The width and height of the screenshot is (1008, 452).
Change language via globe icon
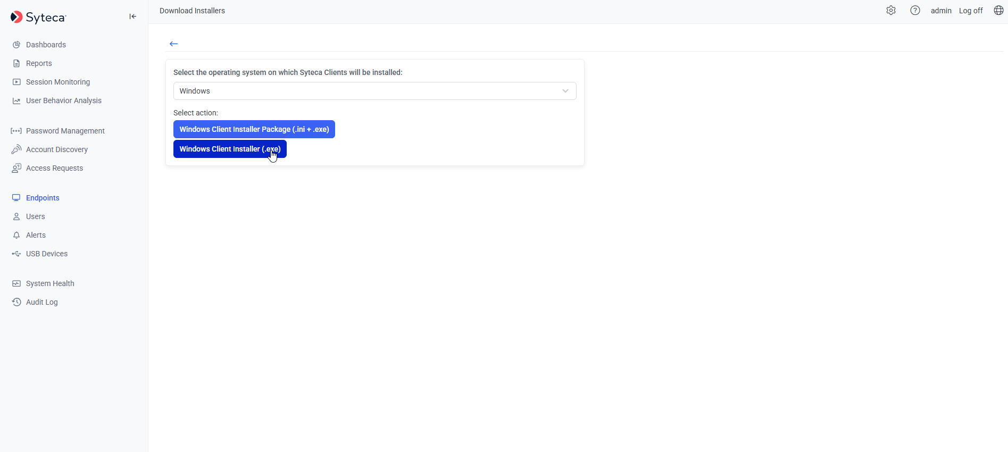click(998, 11)
